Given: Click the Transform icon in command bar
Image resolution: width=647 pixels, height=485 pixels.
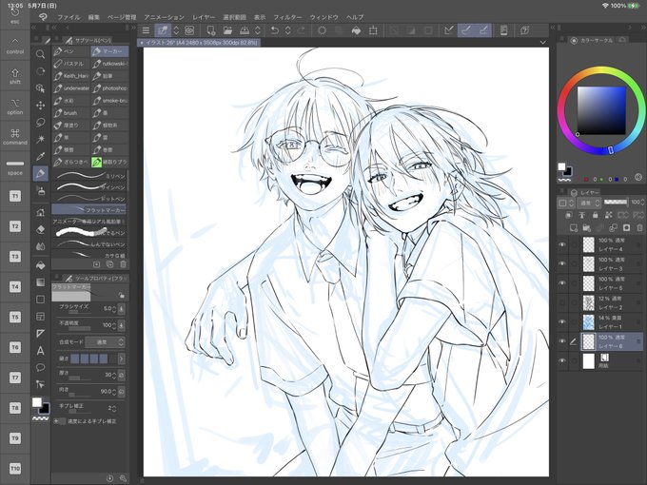Looking at the screenshot, I should pyautogui.click(x=373, y=30).
